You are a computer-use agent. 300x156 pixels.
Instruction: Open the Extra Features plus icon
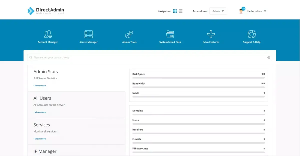[211, 34]
